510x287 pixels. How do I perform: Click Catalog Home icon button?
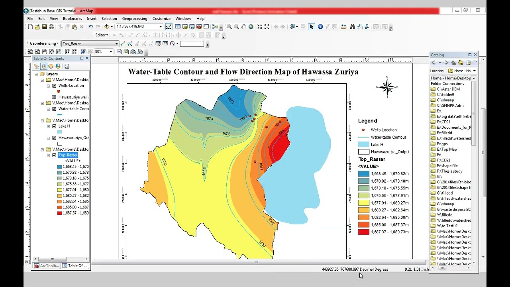(x=461, y=63)
